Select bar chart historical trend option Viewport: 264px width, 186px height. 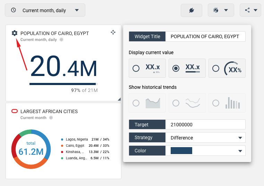coord(227,103)
